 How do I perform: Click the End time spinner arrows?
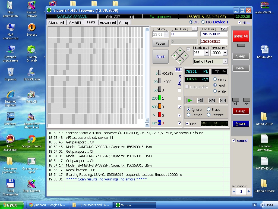[166, 34]
